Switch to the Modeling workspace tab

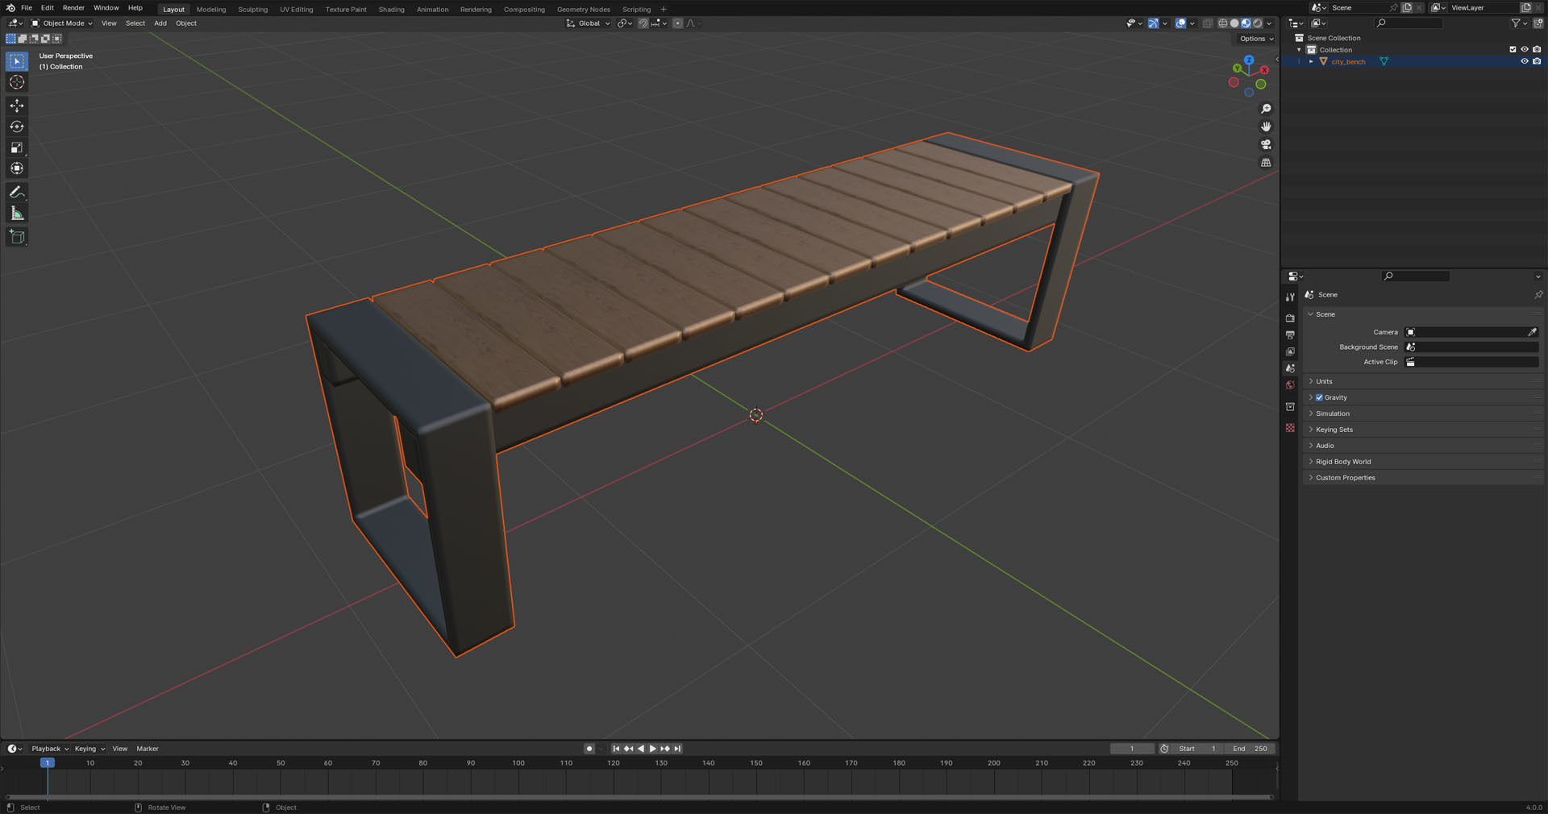point(211,10)
